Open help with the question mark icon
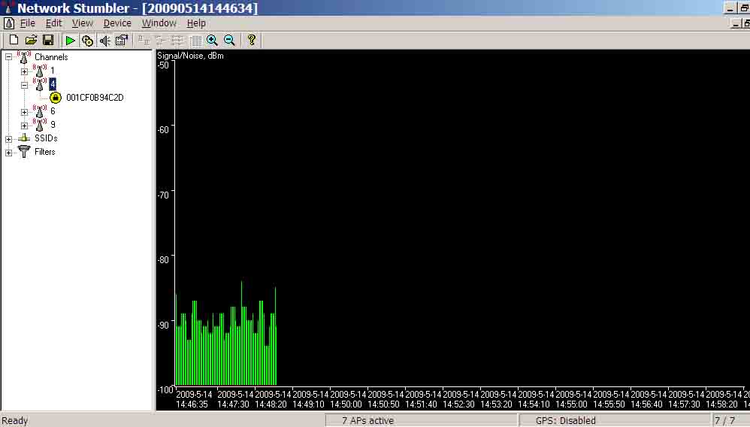The width and height of the screenshot is (750, 427). pyautogui.click(x=252, y=40)
